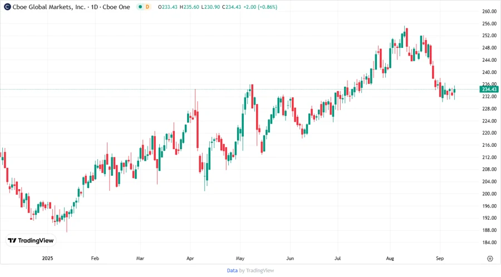The image size is (501, 277).
Task: Click the 224.00 price axis label
Action: coord(489,121)
